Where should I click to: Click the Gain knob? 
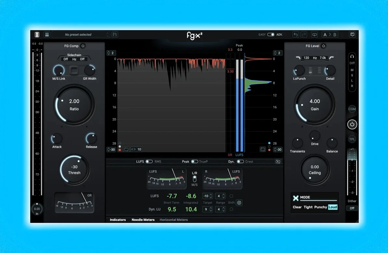pyautogui.click(x=315, y=105)
